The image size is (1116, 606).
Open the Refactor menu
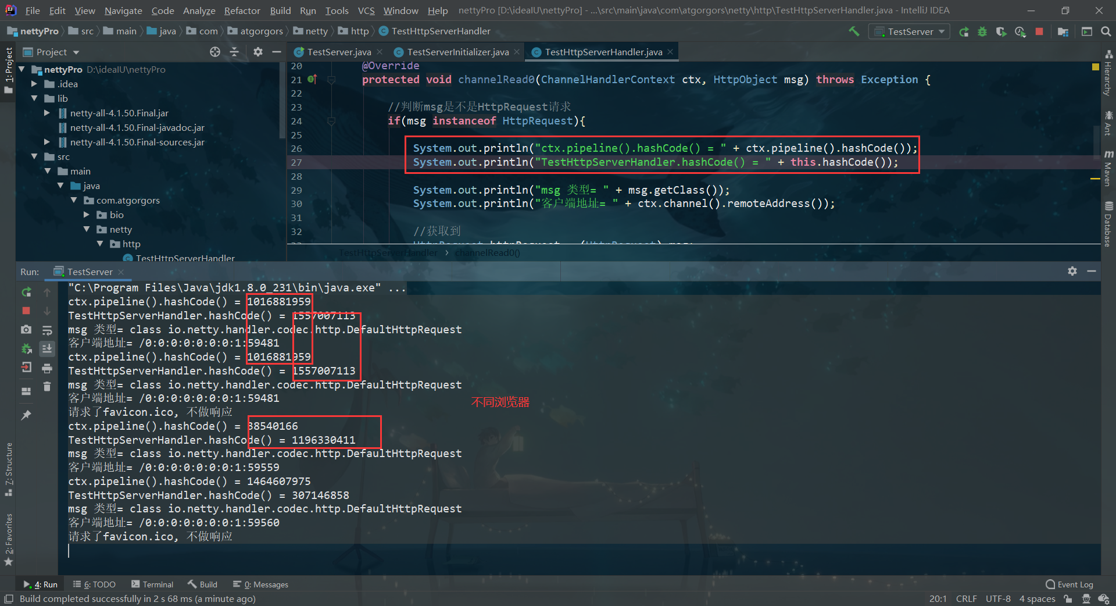pos(242,10)
